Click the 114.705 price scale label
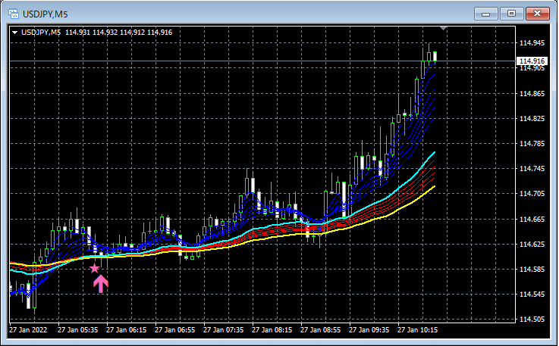The width and height of the screenshot is (559, 346). (532, 194)
